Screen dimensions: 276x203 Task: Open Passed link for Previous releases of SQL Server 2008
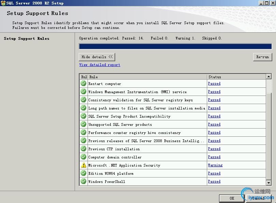pos(214,141)
